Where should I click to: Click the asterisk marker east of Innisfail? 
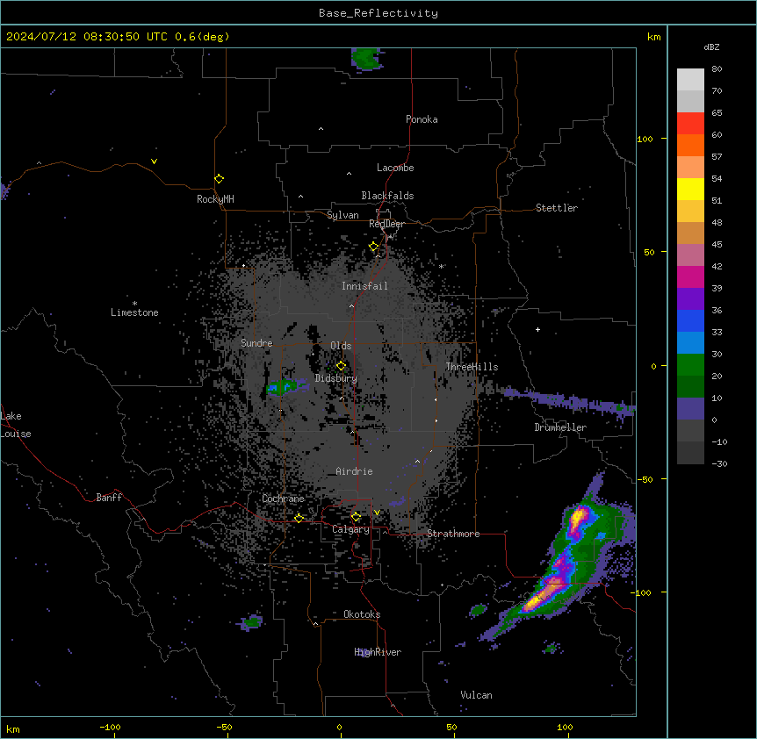[441, 266]
